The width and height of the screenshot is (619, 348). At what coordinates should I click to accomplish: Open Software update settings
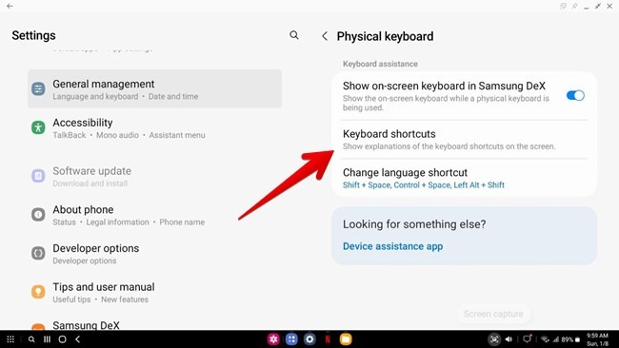(154, 176)
